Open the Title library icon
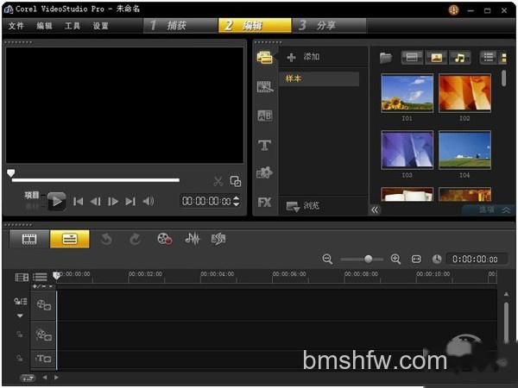 265,145
